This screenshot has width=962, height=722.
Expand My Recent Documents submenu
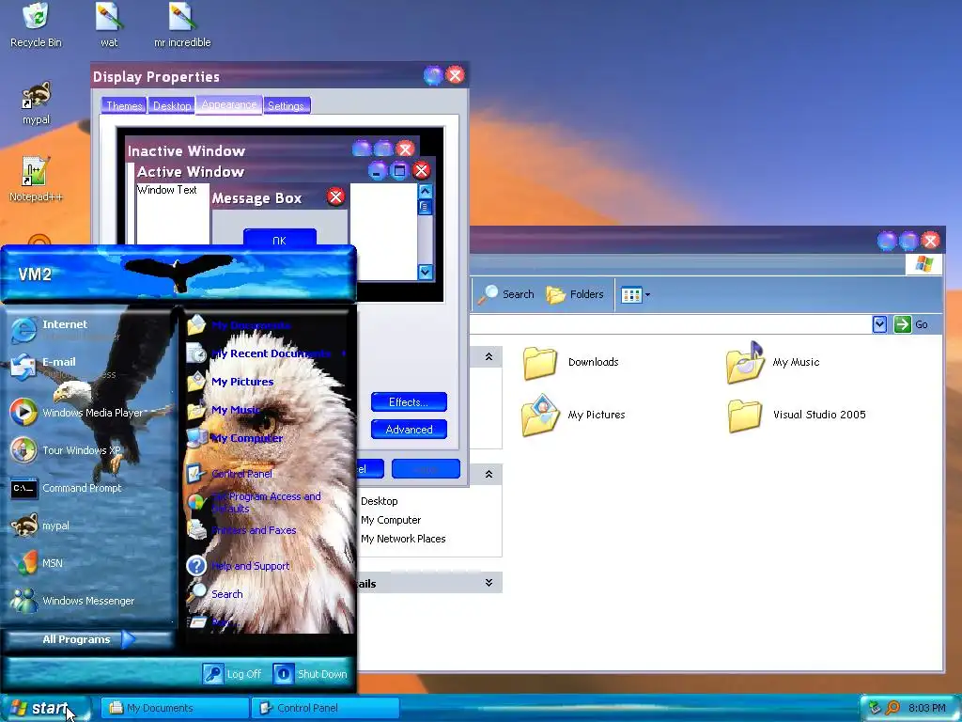(x=270, y=353)
